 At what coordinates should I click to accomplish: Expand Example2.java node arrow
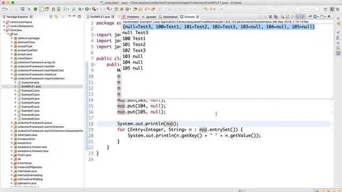coord(15,91)
